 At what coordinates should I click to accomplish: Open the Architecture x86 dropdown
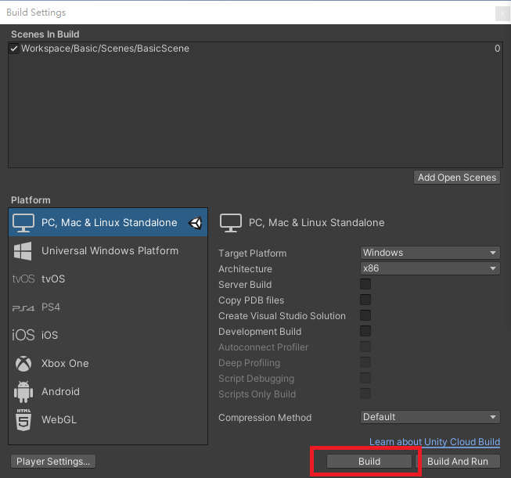click(430, 268)
